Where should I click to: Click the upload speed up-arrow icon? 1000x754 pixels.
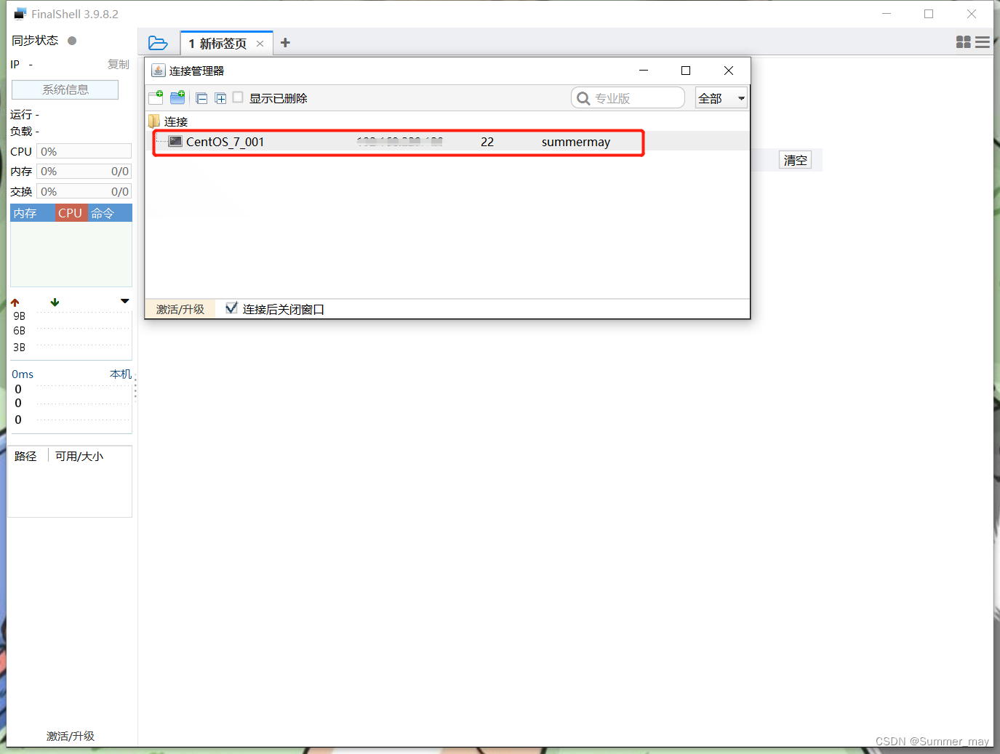pos(15,302)
